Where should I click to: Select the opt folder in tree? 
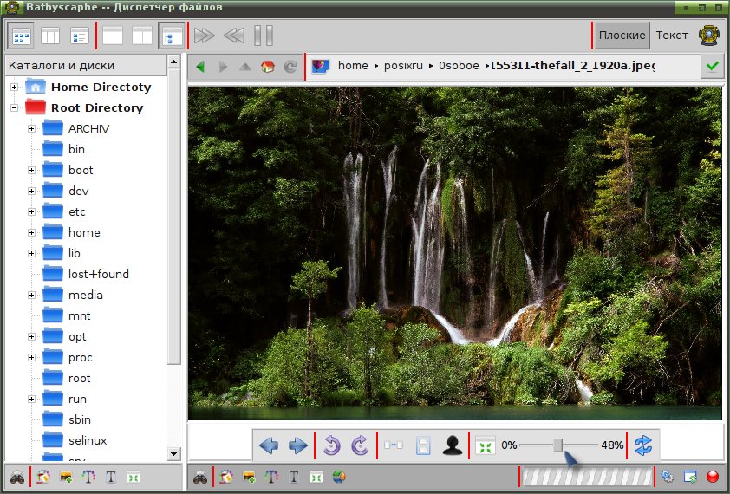click(x=65, y=336)
